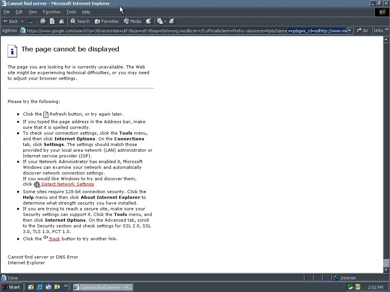Click the 2:02 PM clock
Viewport: 390px width, 292px height.
coord(375,287)
